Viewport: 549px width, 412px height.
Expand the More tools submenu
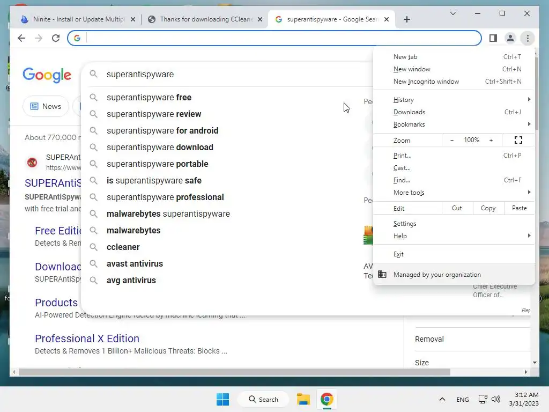(x=454, y=193)
